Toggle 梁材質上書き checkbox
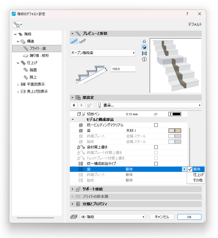The height and width of the screenshot is (238, 218). (156, 147)
